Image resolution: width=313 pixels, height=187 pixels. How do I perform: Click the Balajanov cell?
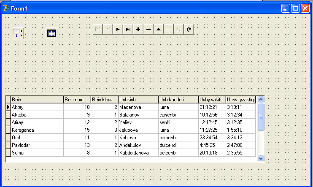coord(138,115)
